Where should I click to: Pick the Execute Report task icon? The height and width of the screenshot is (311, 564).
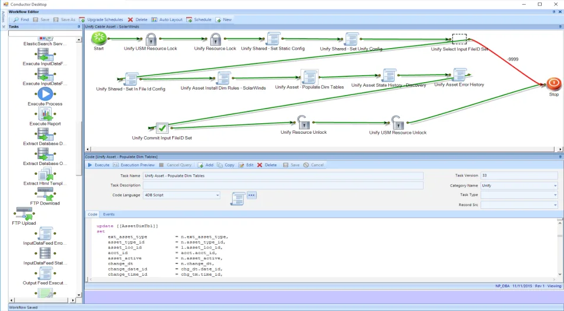click(x=45, y=114)
